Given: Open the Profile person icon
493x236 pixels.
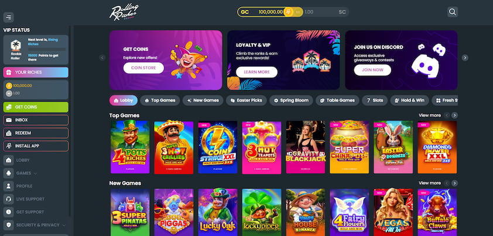Looking at the screenshot, I should click(x=8, y=186).
